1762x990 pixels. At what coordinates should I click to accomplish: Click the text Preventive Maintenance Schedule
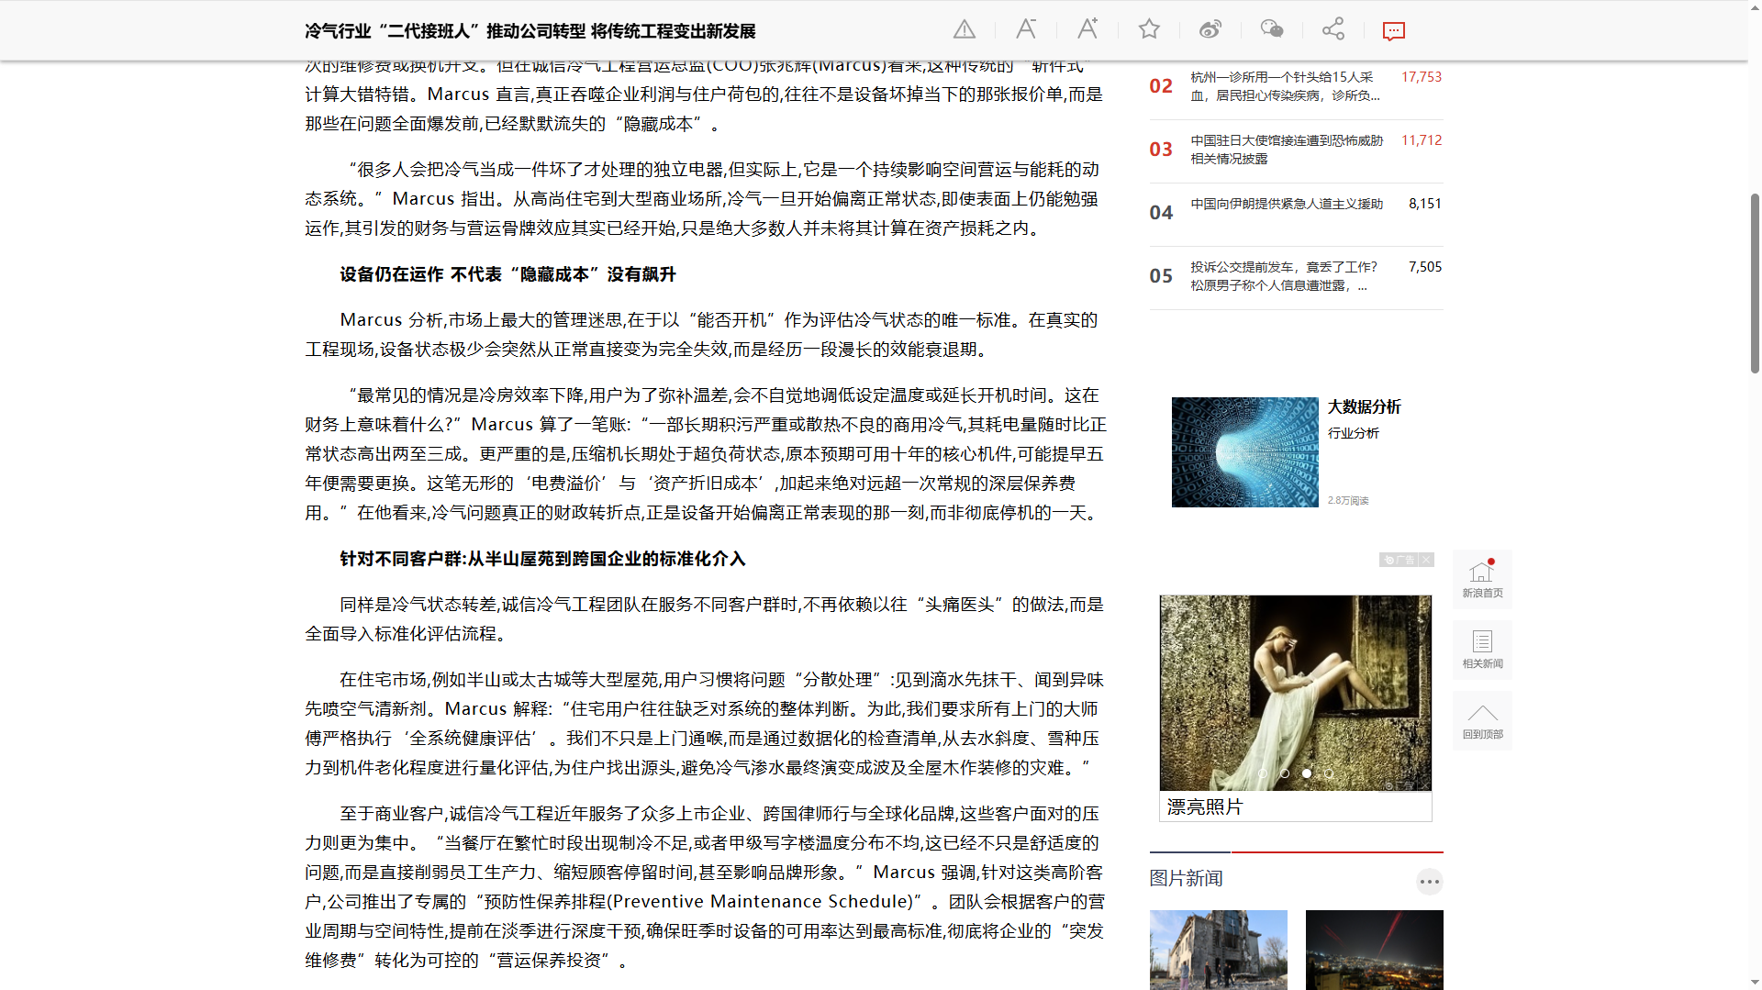[762, 901]
